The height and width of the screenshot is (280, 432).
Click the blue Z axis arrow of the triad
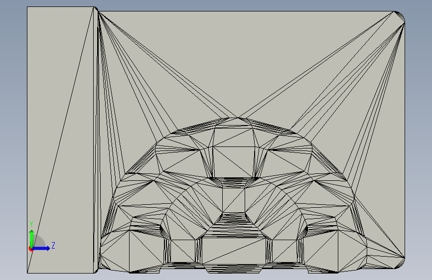click(x=41, y=248)
